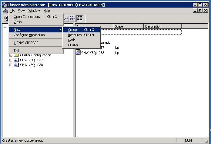The height and width of the screenshot is (152, 211).
Task: Open the Window menu
Action: 34,11
